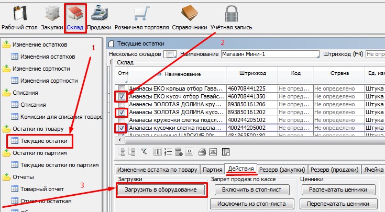Click the filter funnel icon
The height and width of the screenshot is (212, 385).
[145, 152]
